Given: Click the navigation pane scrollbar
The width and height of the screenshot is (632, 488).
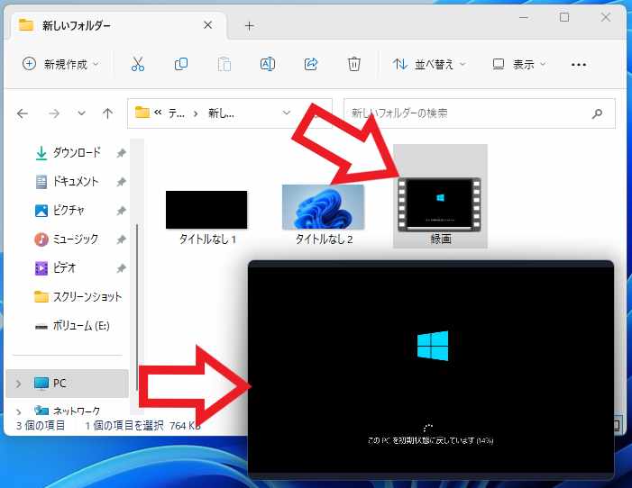Looking at the screenshot, I should (137, 307).
